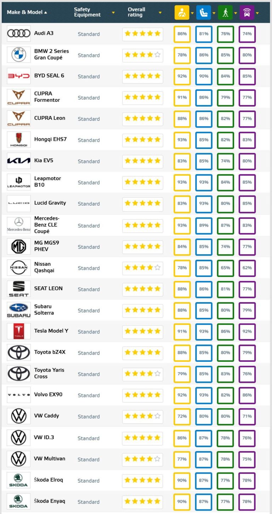Click the yellow Adult Occupant header icon
This screenshot has width=272, height=514.
[x=182, y=12]
